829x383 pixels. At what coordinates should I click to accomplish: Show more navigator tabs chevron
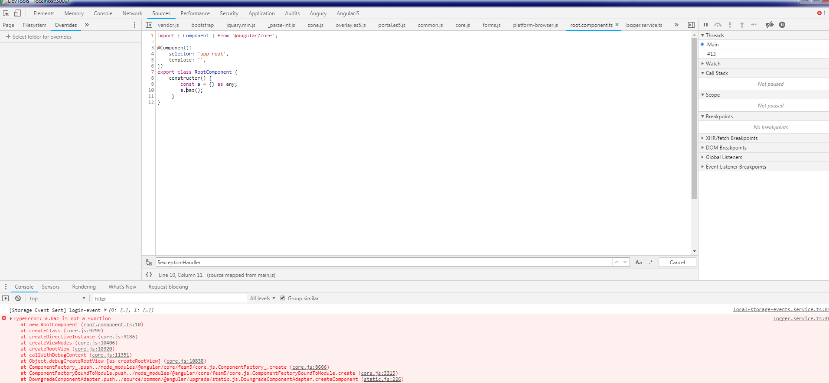(x=87, y=25)
